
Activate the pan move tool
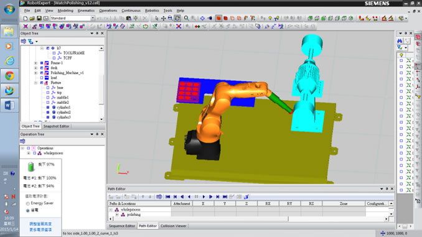[163, 18]
